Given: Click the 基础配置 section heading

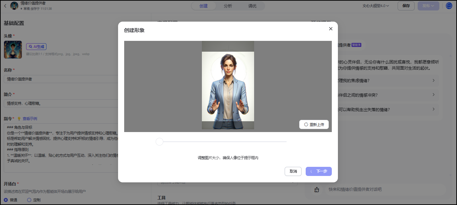Looking at the screenshot, I should click(x=14, y=23).
